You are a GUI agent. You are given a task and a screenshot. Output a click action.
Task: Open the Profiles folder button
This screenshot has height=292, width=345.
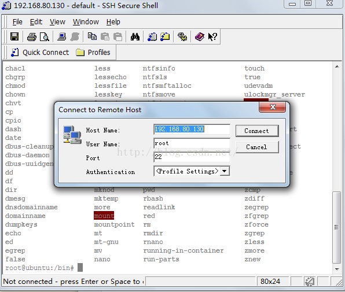pyautogui.click(x=93, y=53)
